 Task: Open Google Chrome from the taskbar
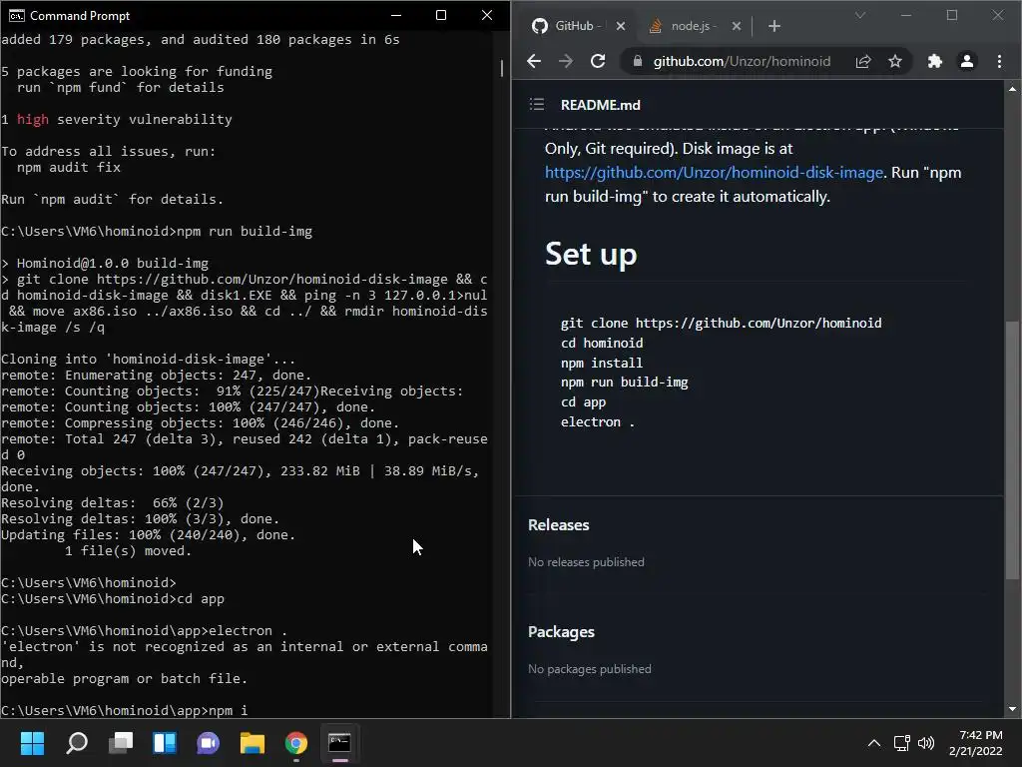295,743
